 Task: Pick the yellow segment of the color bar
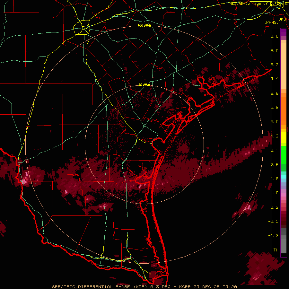pyautogui.click(x=284, y=137)
